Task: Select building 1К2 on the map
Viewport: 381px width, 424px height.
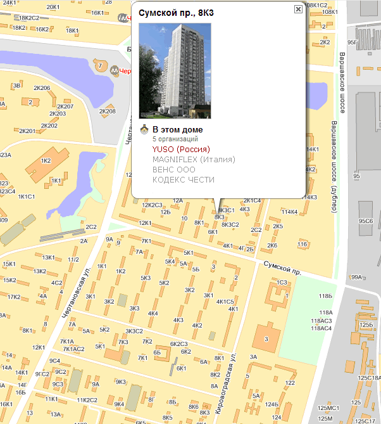Action: coord(47,164)
